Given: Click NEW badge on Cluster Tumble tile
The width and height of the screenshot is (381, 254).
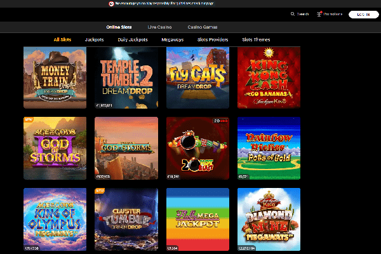Looking at the screenshot, I should click(100, 190).
